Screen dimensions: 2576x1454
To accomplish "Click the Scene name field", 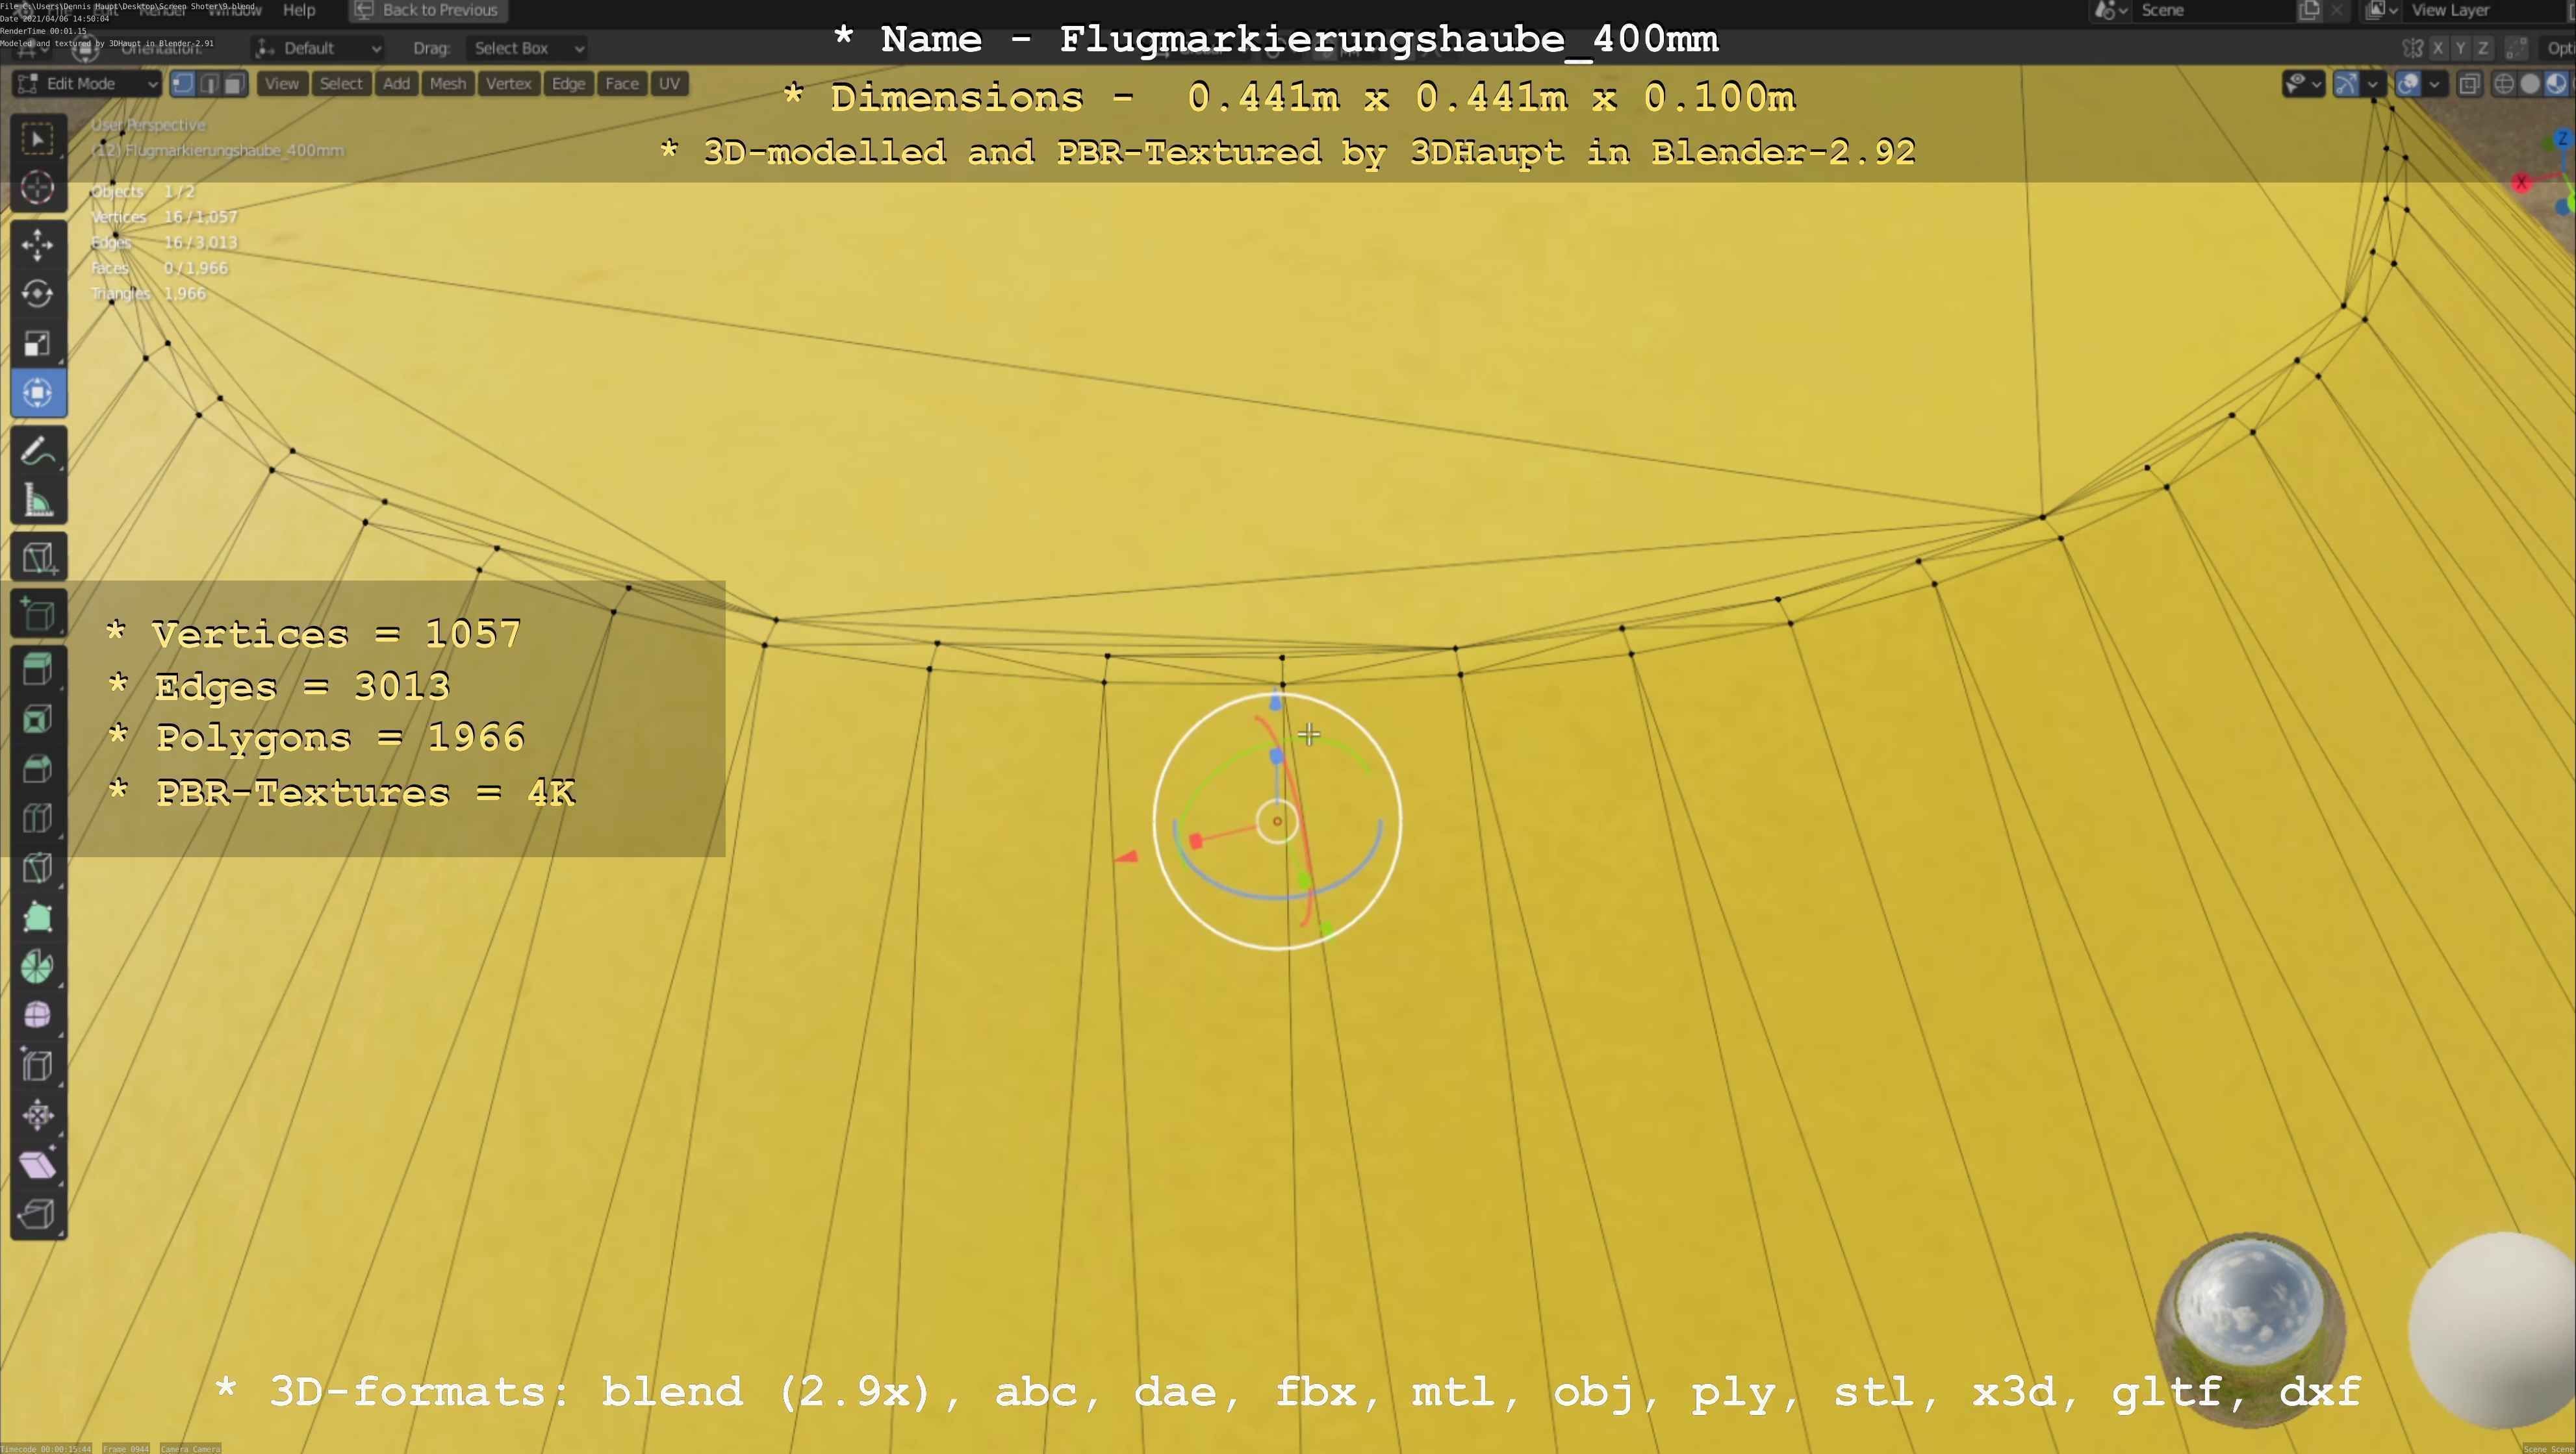I will pyautogui.click(x=2200, y=10).
